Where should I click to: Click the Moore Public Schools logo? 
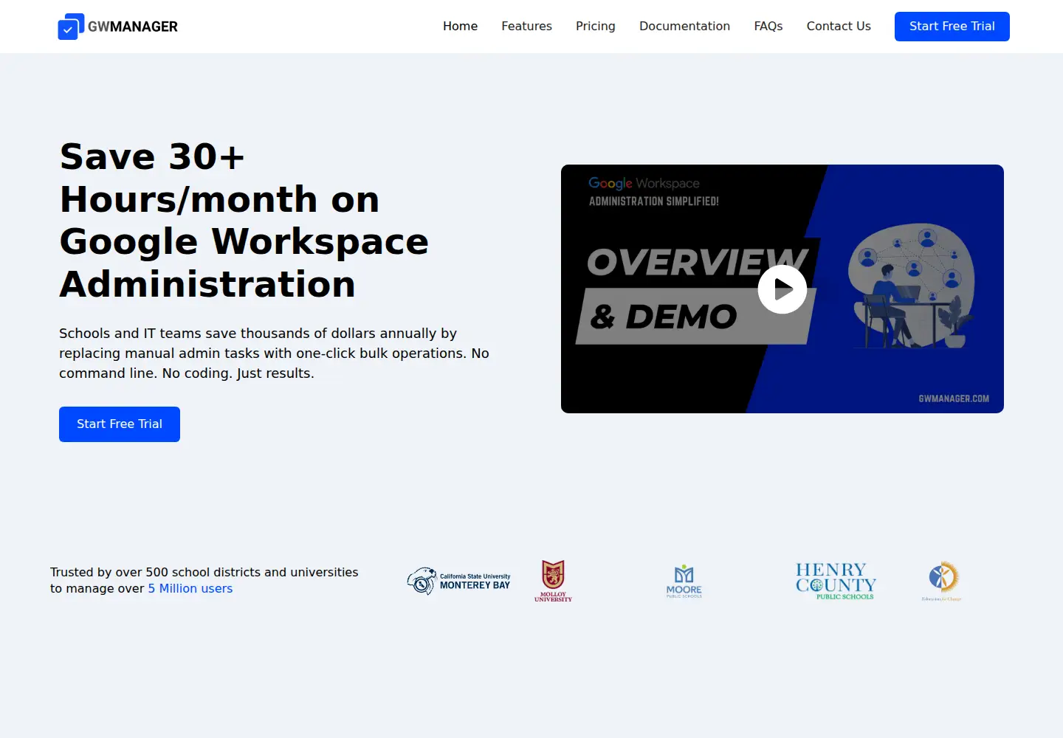[684, 581]
